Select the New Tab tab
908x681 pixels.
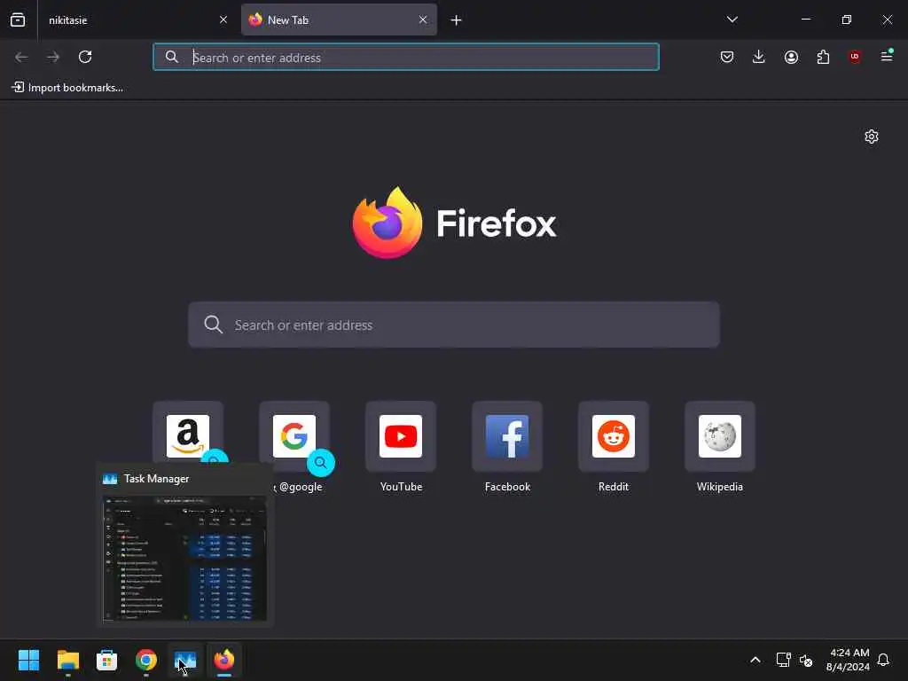(339, 20)
